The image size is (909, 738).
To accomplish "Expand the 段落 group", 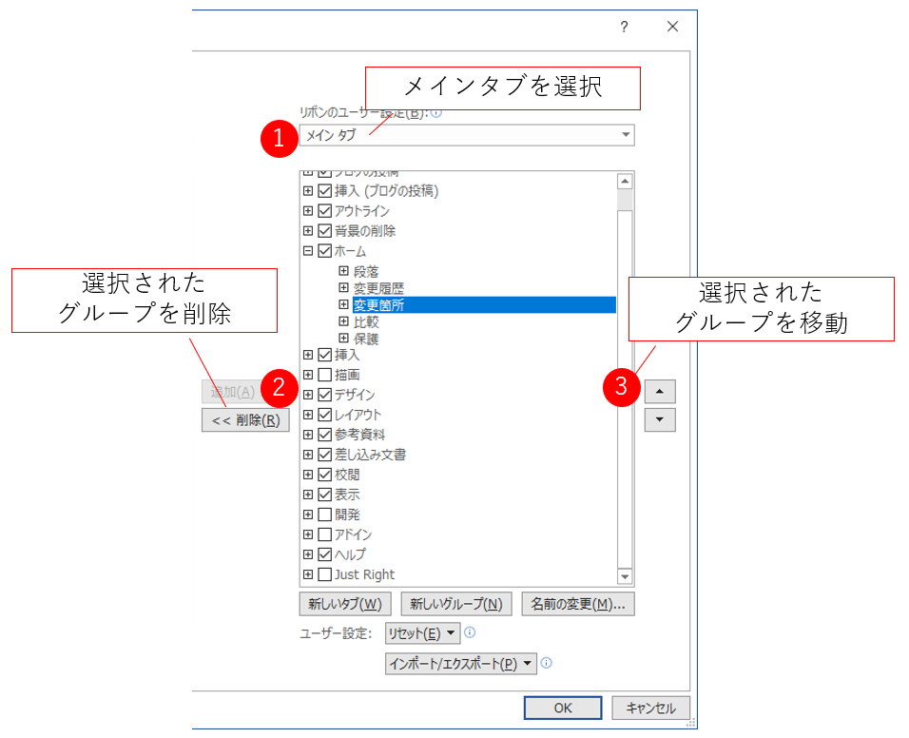I will (x=344, y=271).
